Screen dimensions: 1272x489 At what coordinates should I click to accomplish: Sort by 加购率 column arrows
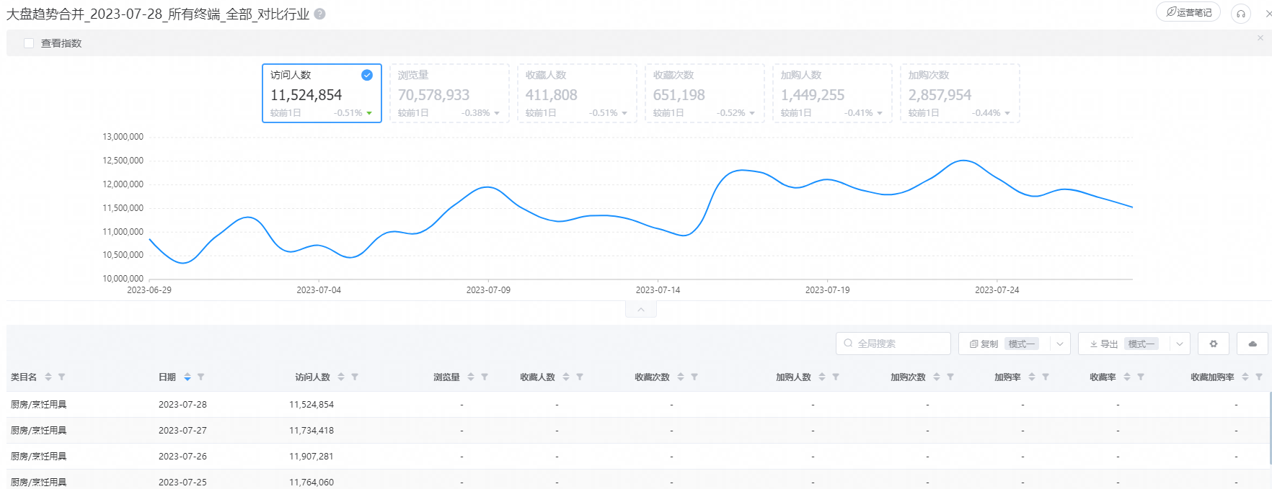(1032, 377)
